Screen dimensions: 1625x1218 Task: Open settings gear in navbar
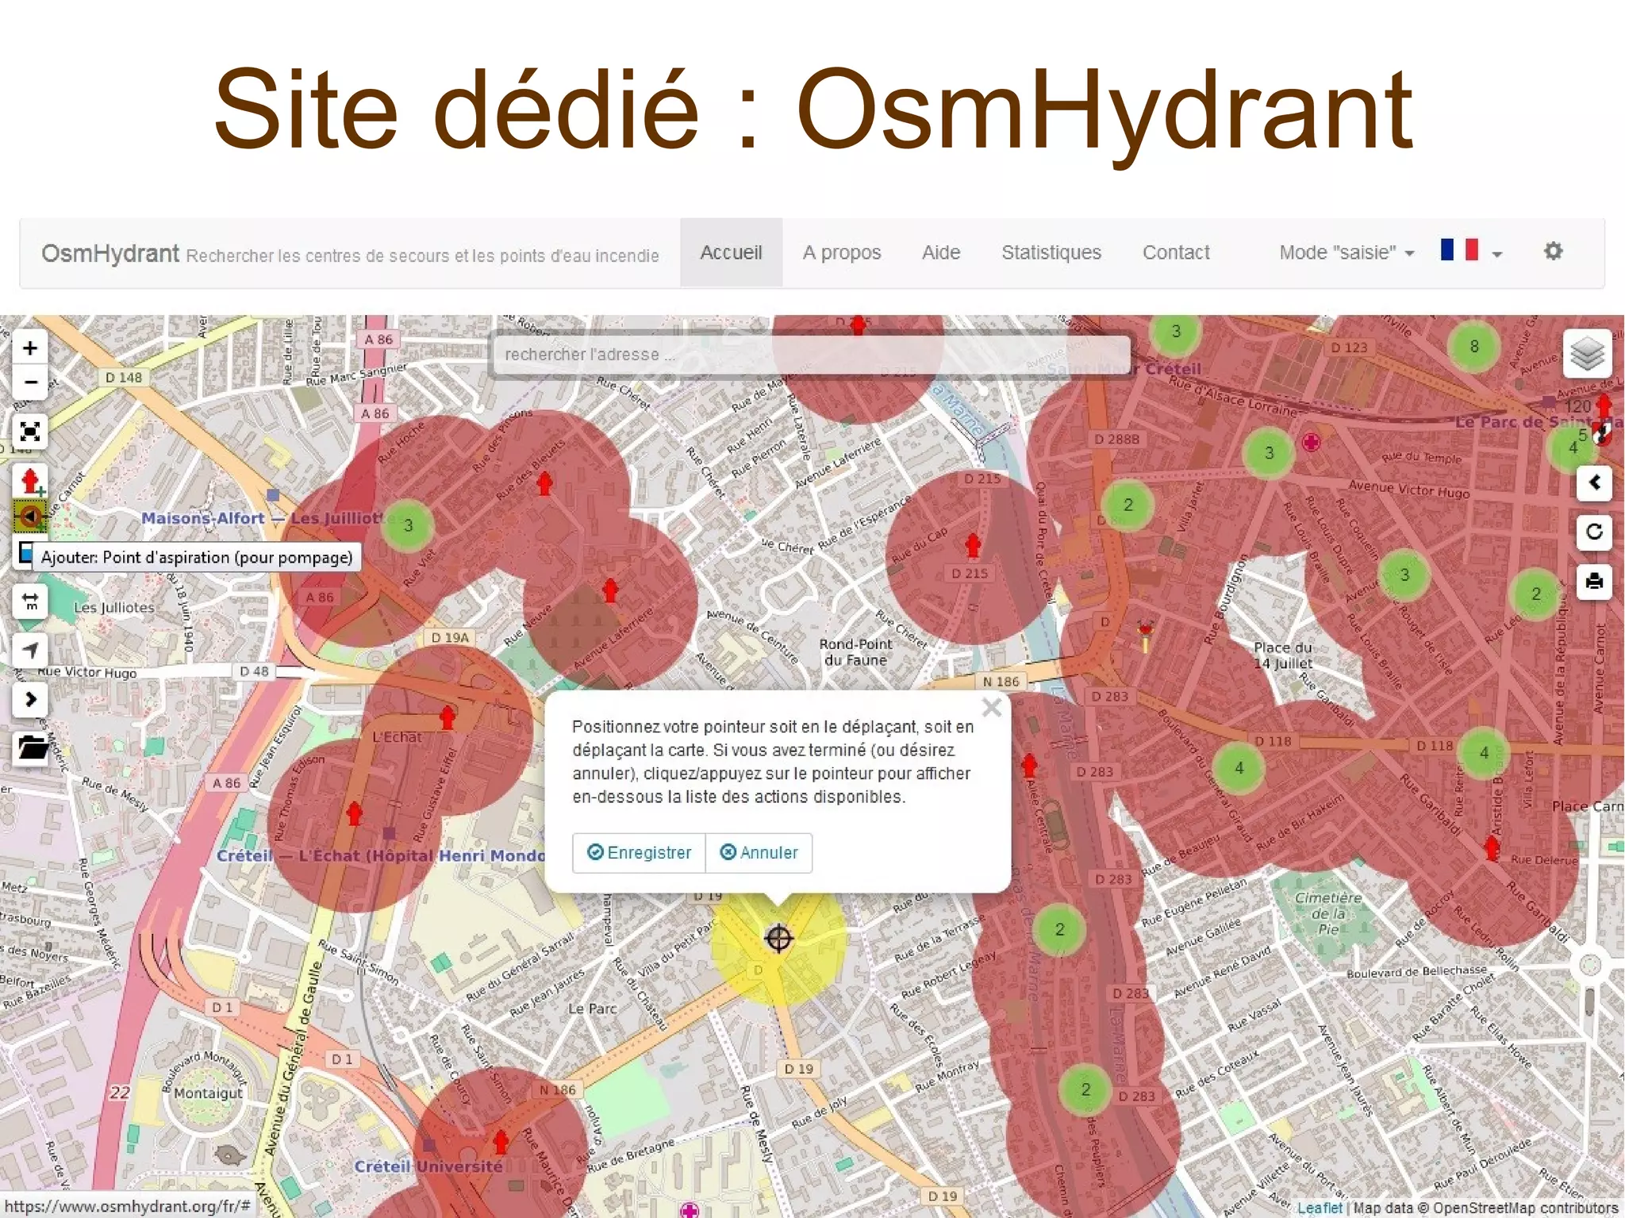[1553, 252]
